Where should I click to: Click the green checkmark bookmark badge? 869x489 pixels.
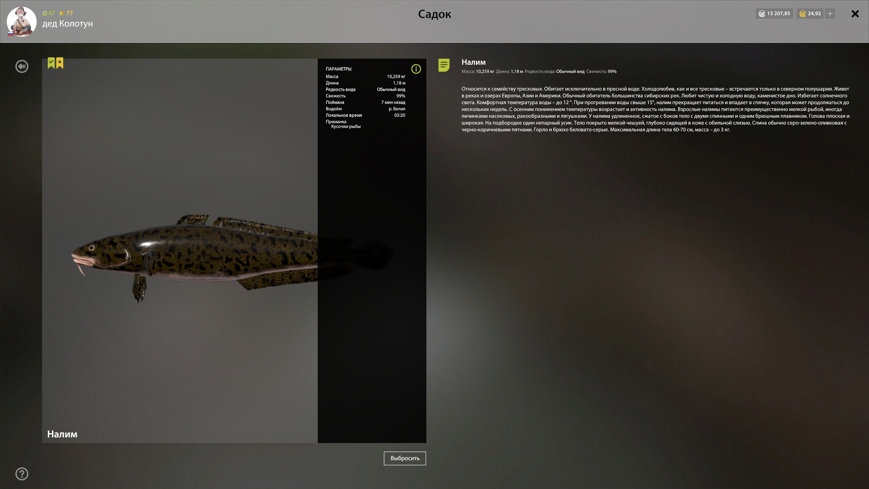51,63
